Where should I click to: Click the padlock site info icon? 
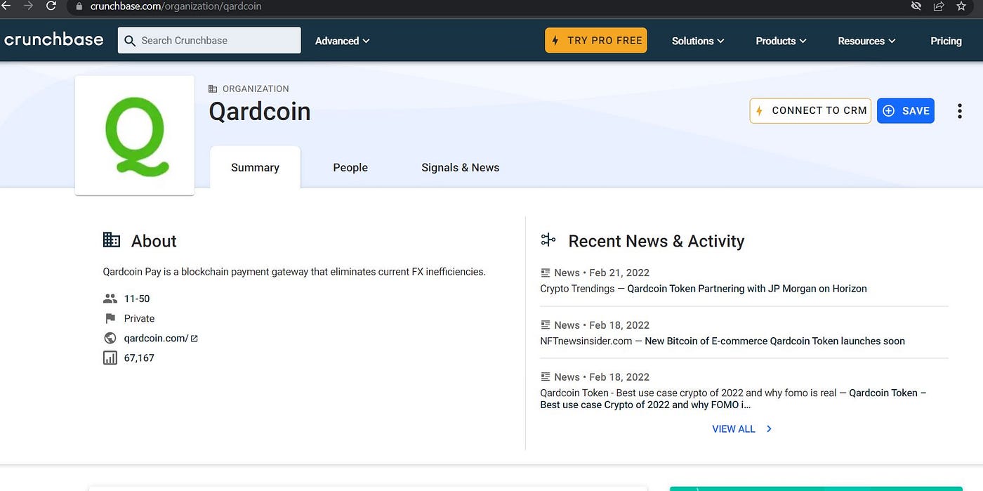pos(79,6)
